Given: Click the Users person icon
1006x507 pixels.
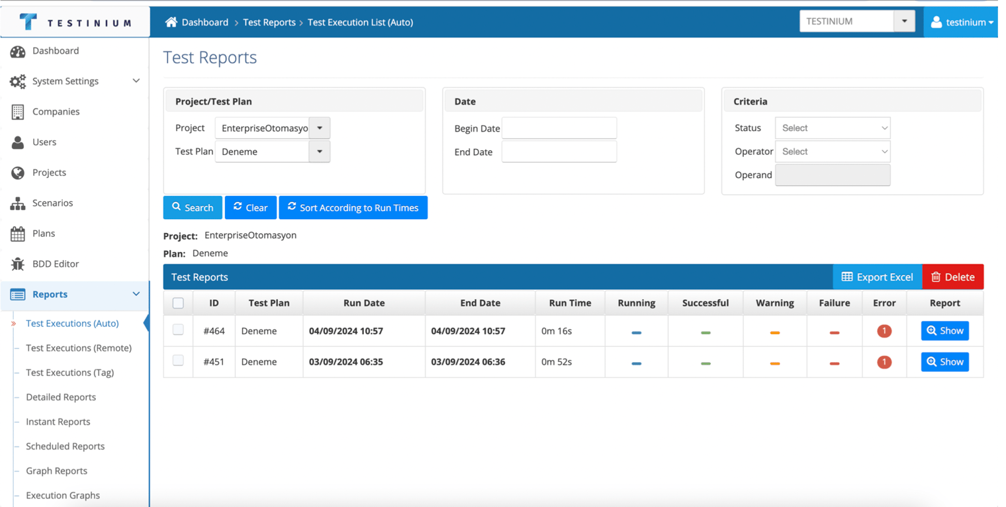Looking at the screenshot, I should tap(18, 142).
